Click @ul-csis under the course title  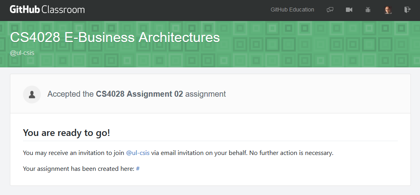pos(22,53)
